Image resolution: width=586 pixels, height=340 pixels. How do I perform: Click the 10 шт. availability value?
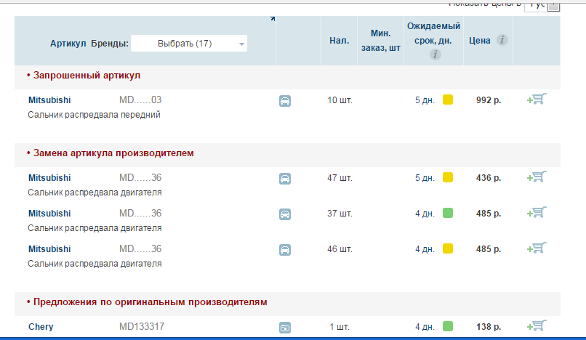point(340,100)
